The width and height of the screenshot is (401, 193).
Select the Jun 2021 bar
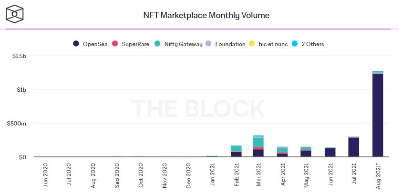330,152
